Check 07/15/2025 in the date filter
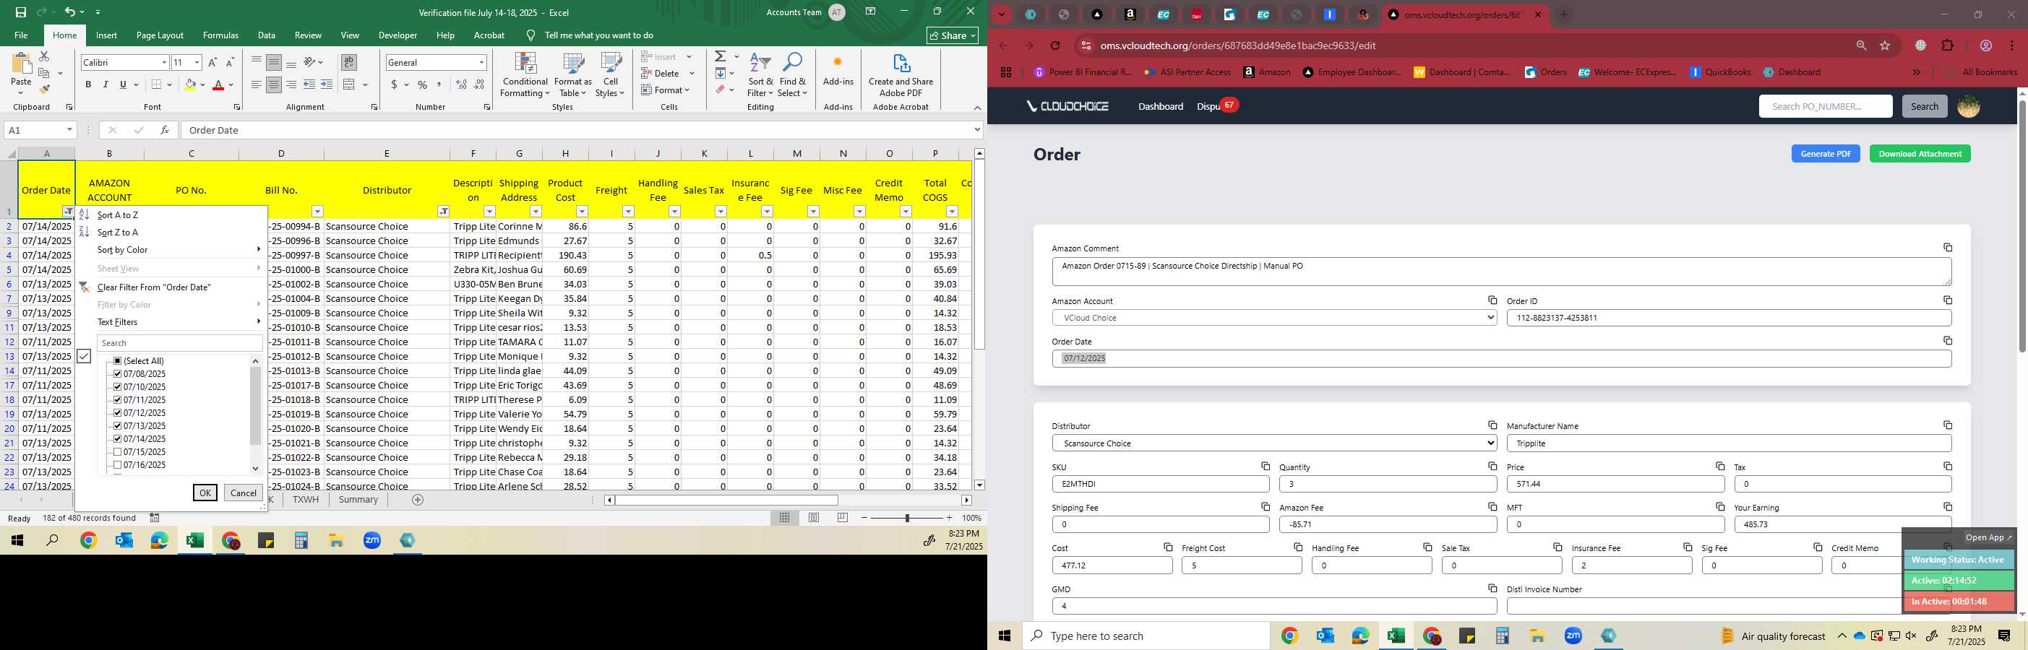2028x650 pixels. pyautogui.click(x=117, y=451)
